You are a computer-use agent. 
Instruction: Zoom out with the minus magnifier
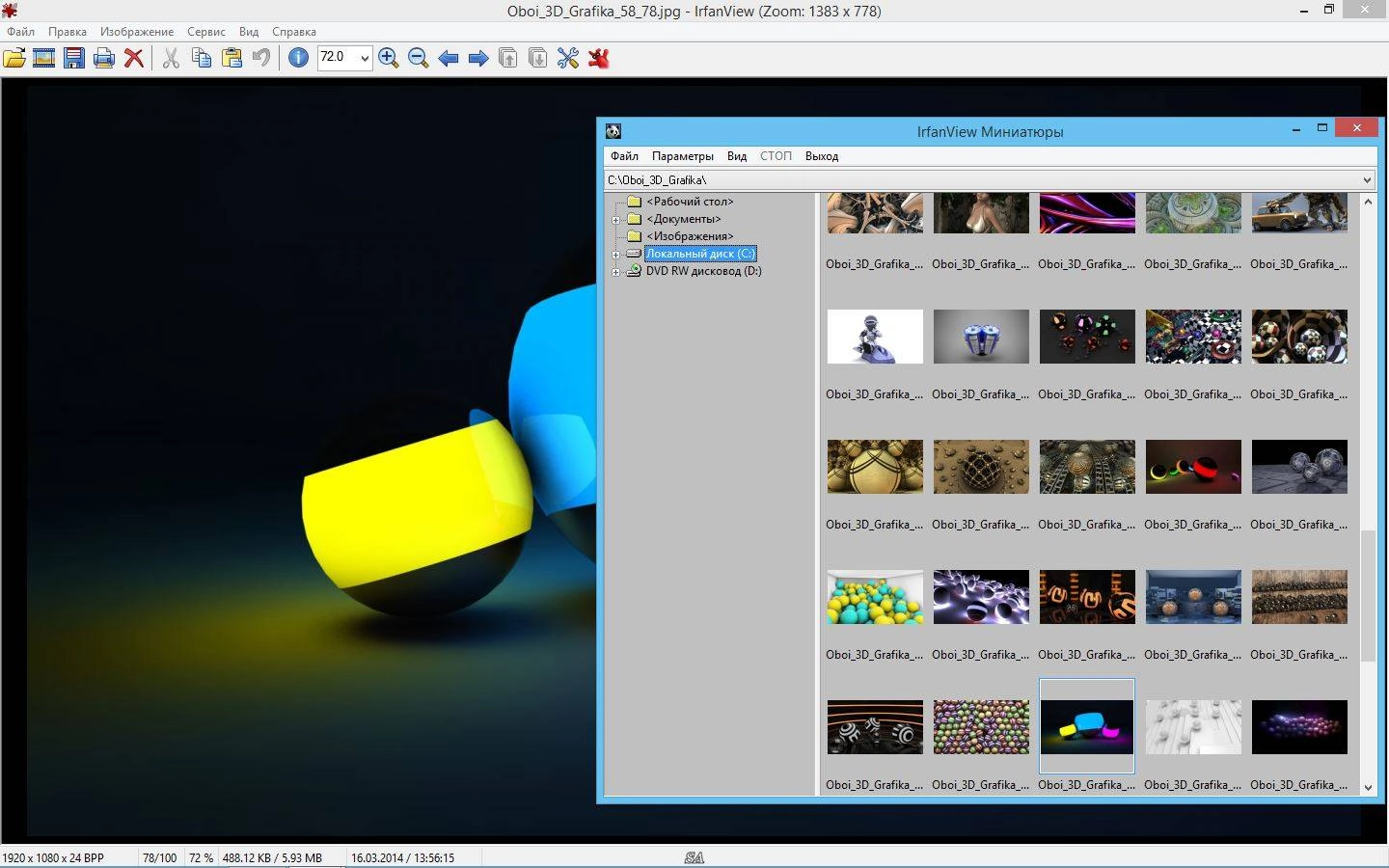pos(419,58)
